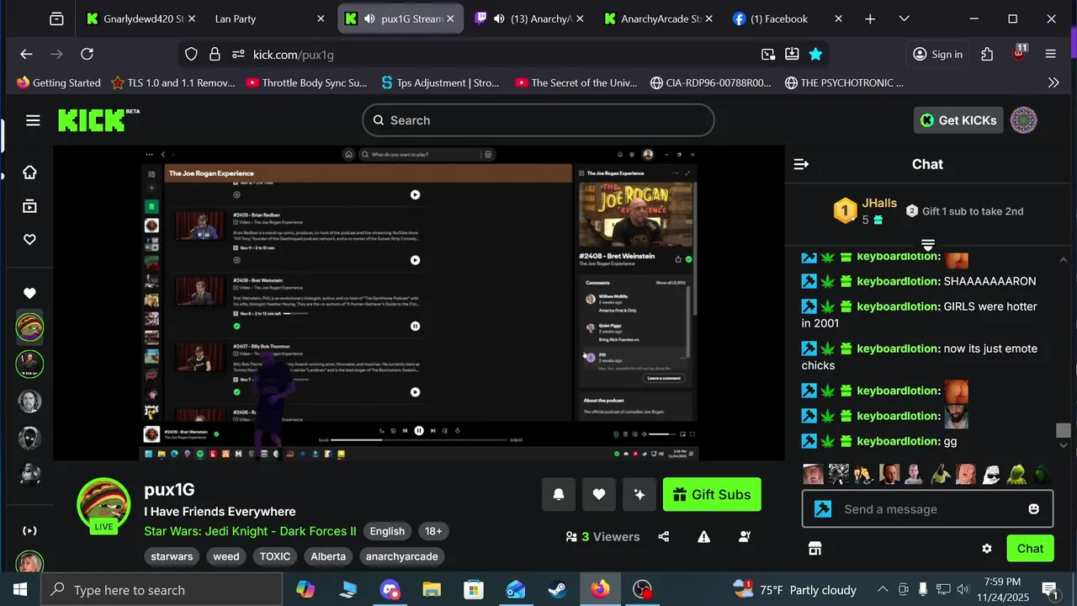
Task: Open emoji picker in chat input
Action: point(1034,509)
